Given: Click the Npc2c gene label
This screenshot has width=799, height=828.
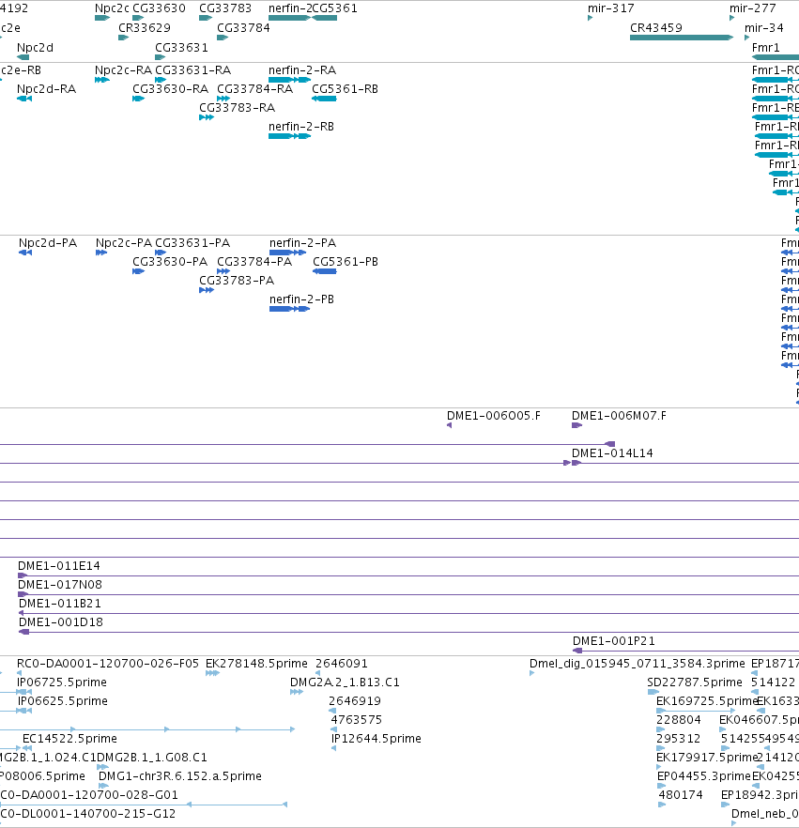Looking at the screenshot, I should pyautogui.click(x=112, y=8).
